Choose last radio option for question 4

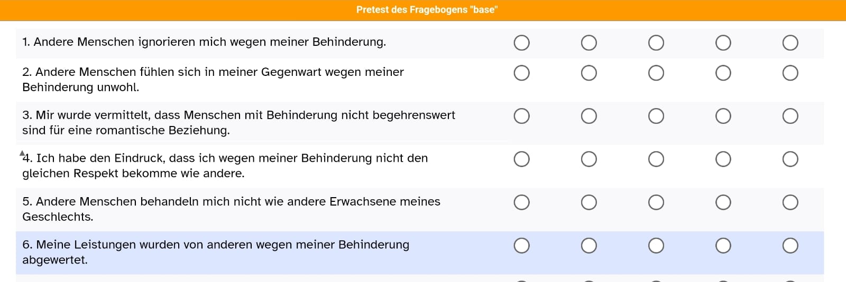click(x=790, y=159)
